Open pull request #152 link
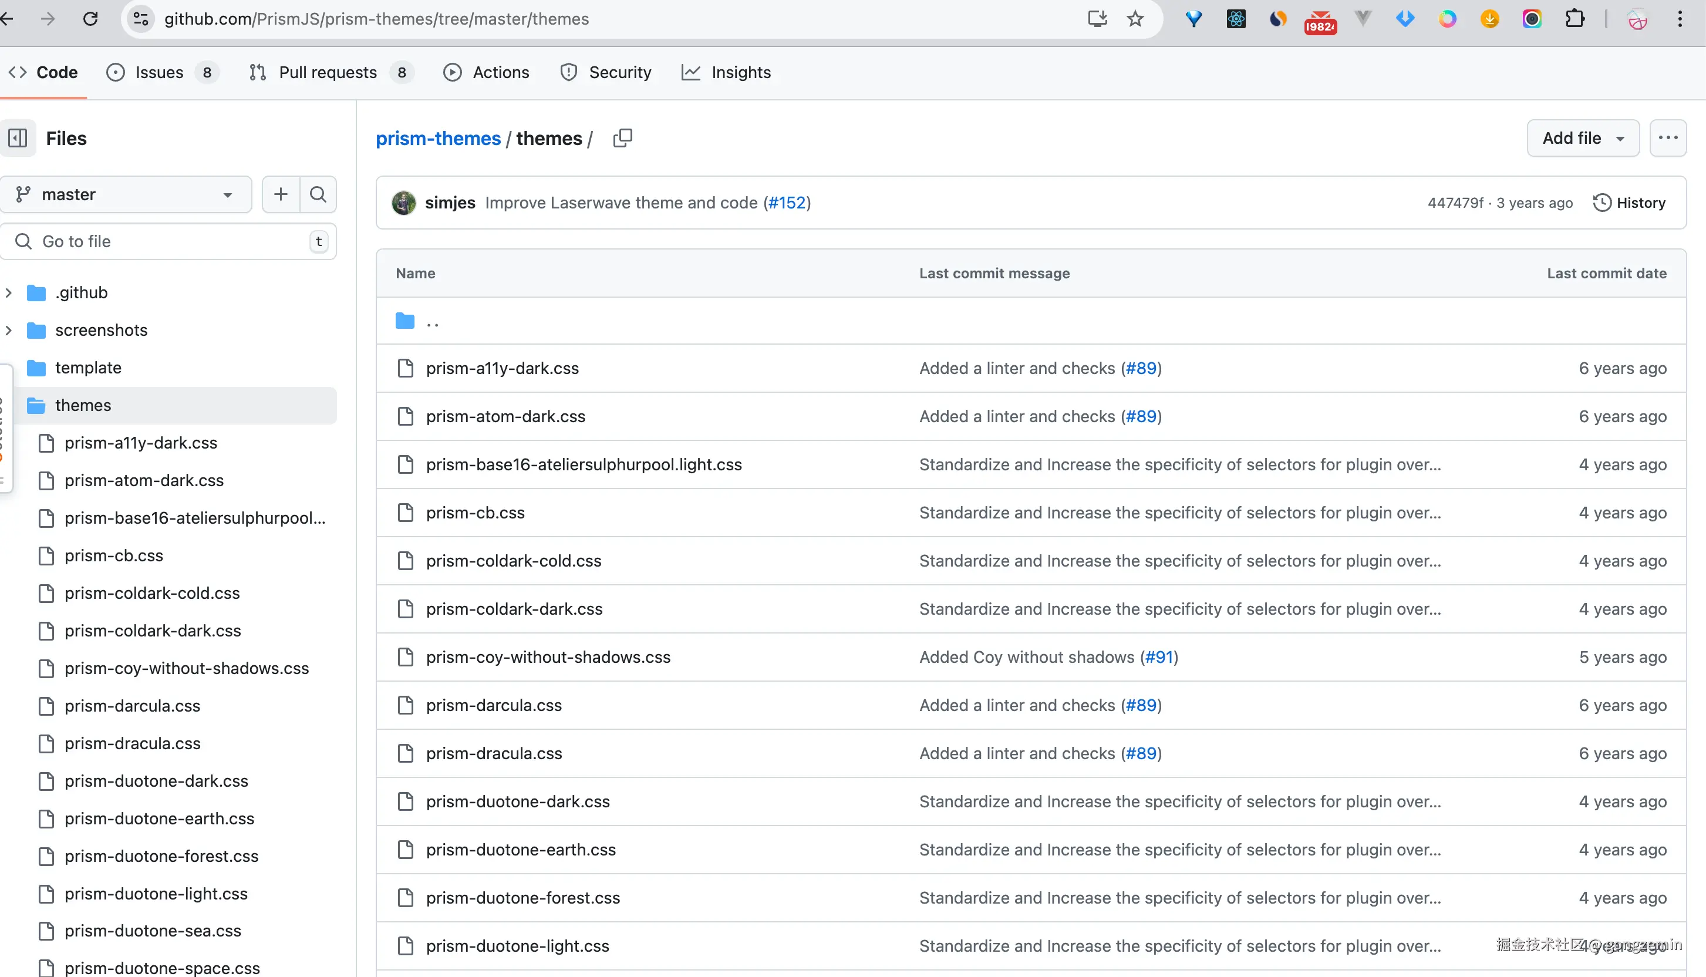 coord(786,203)
